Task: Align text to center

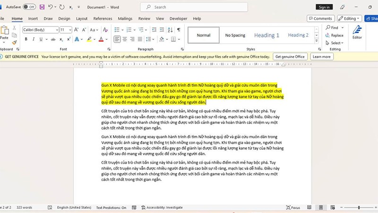Action: click(x=125, y=39)
